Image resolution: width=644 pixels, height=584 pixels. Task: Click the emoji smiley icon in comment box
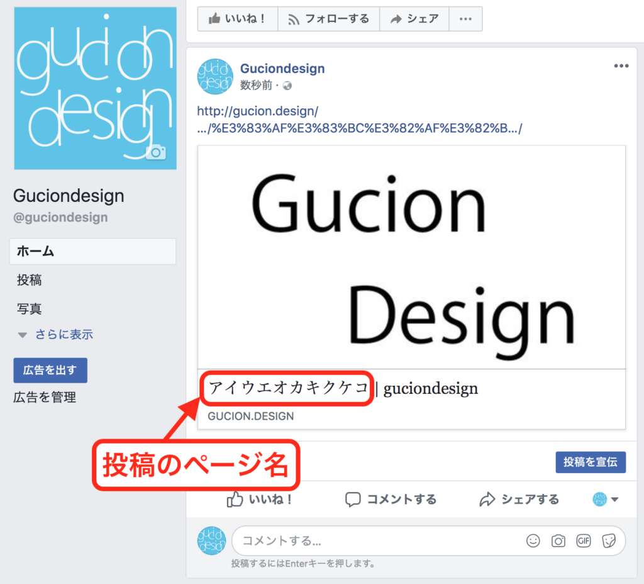tap(533, 541)
